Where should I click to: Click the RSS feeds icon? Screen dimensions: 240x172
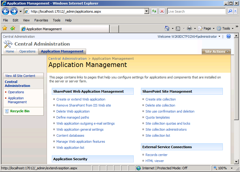(x=178, y=29)
